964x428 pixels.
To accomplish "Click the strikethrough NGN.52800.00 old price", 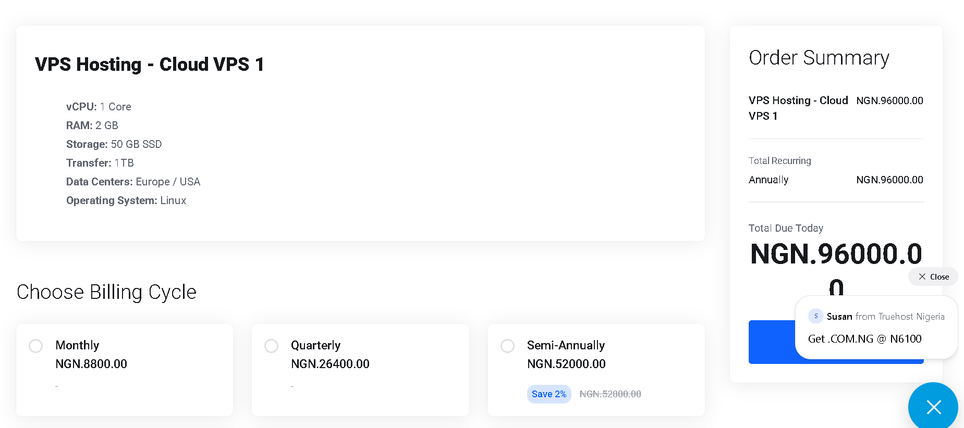I will tap(611, 394).
